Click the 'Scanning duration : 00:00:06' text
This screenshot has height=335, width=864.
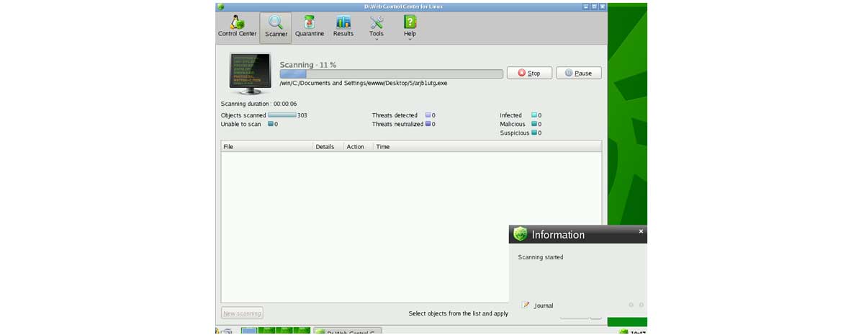(x=258, y=104)
